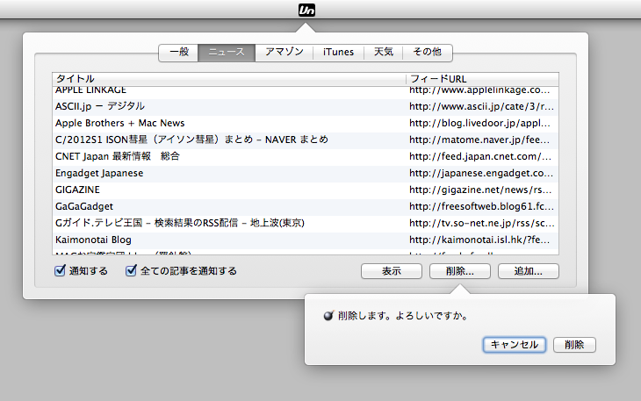Cancel deletion with キャンセル button
Viewport: 641px width, 401px height.
[515, 345]
